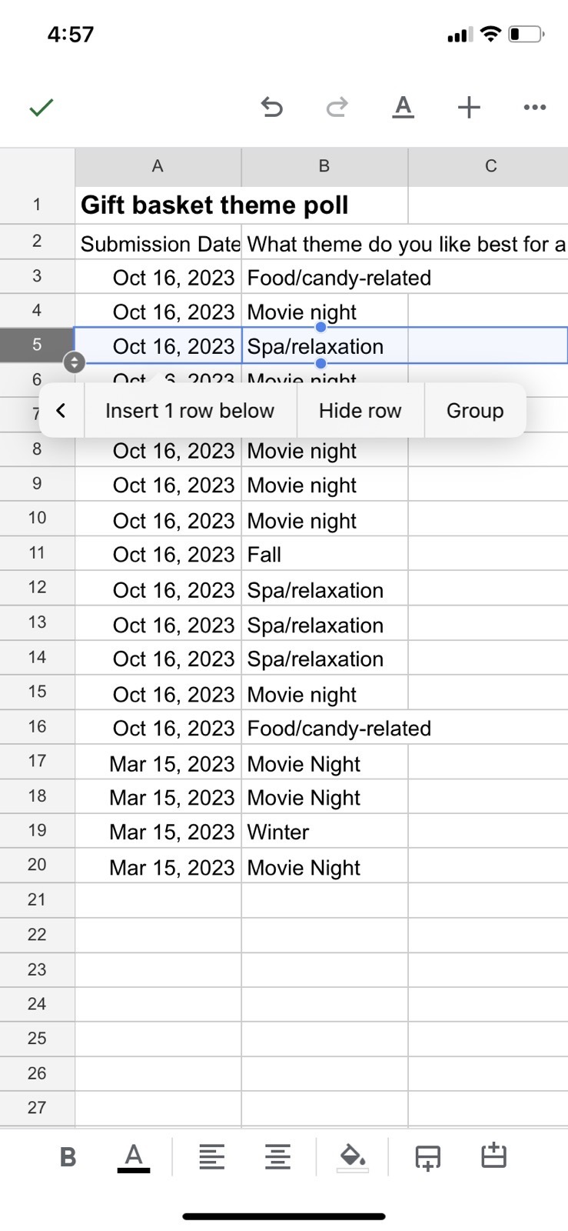568x1231 pixels.
Task: Tap the green checkmark to finish editing
Action: click(x=42, y=108)
